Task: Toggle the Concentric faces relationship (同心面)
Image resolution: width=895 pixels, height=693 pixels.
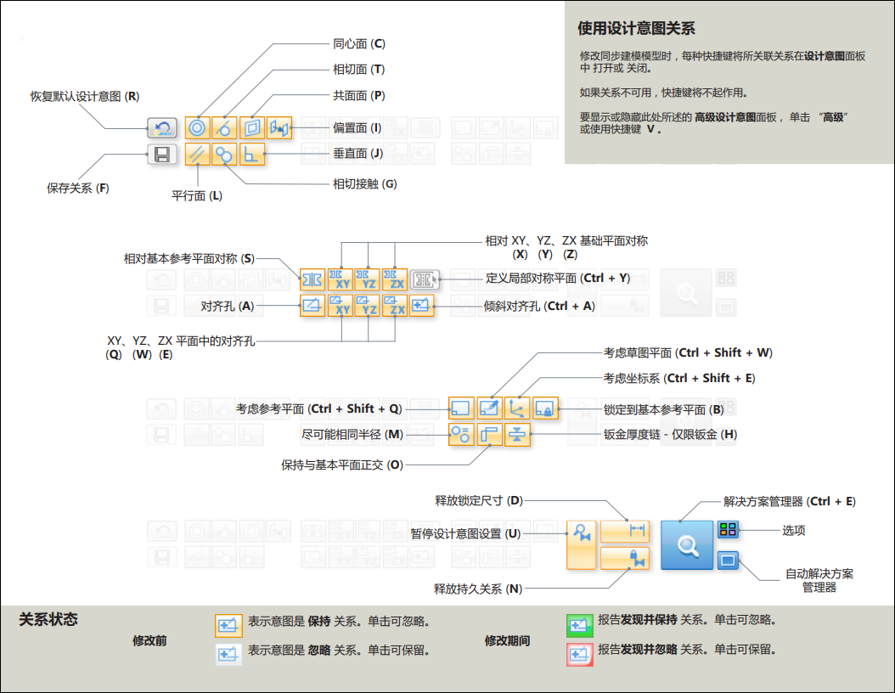Action: [197, 128]
